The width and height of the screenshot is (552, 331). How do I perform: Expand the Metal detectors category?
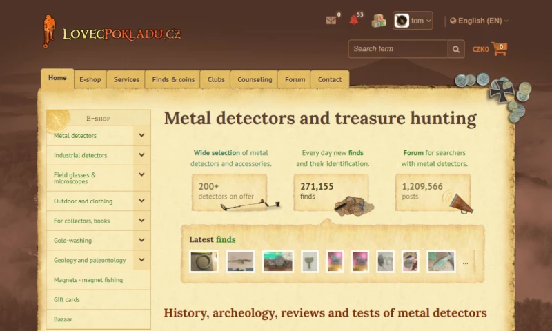(x=141, y=136)
